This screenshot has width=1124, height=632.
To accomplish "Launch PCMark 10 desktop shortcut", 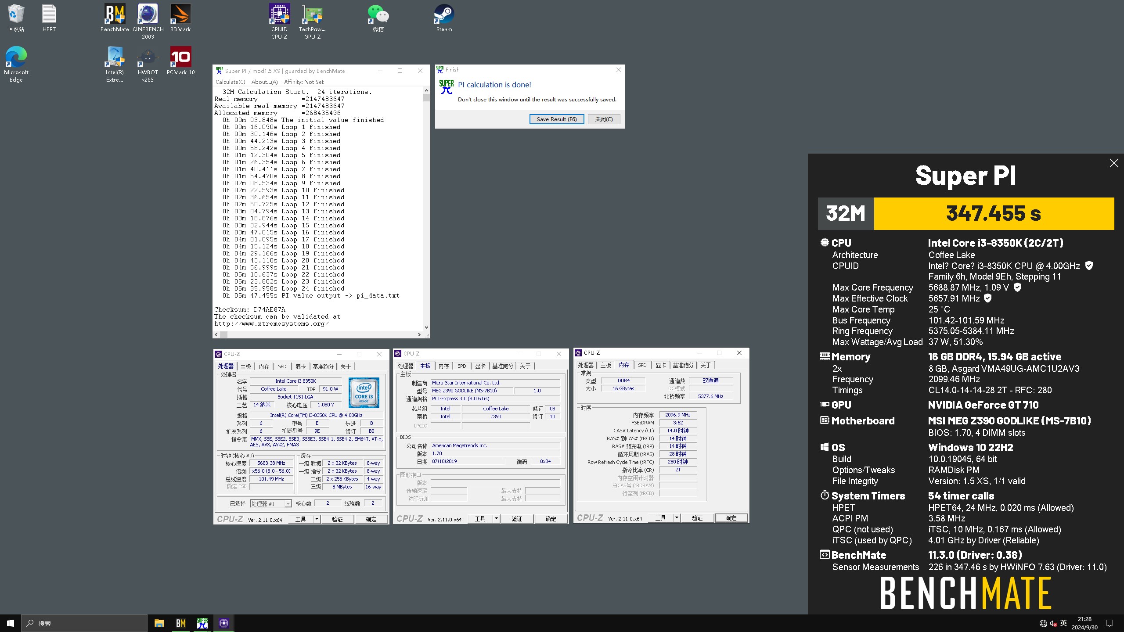I will click(x=180, y=61).
